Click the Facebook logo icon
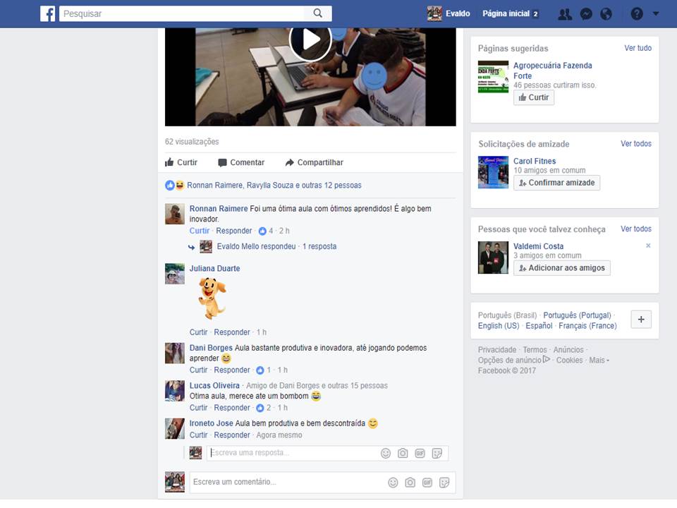This screenshot has height=508, width=677. click(x=47, y=13)
